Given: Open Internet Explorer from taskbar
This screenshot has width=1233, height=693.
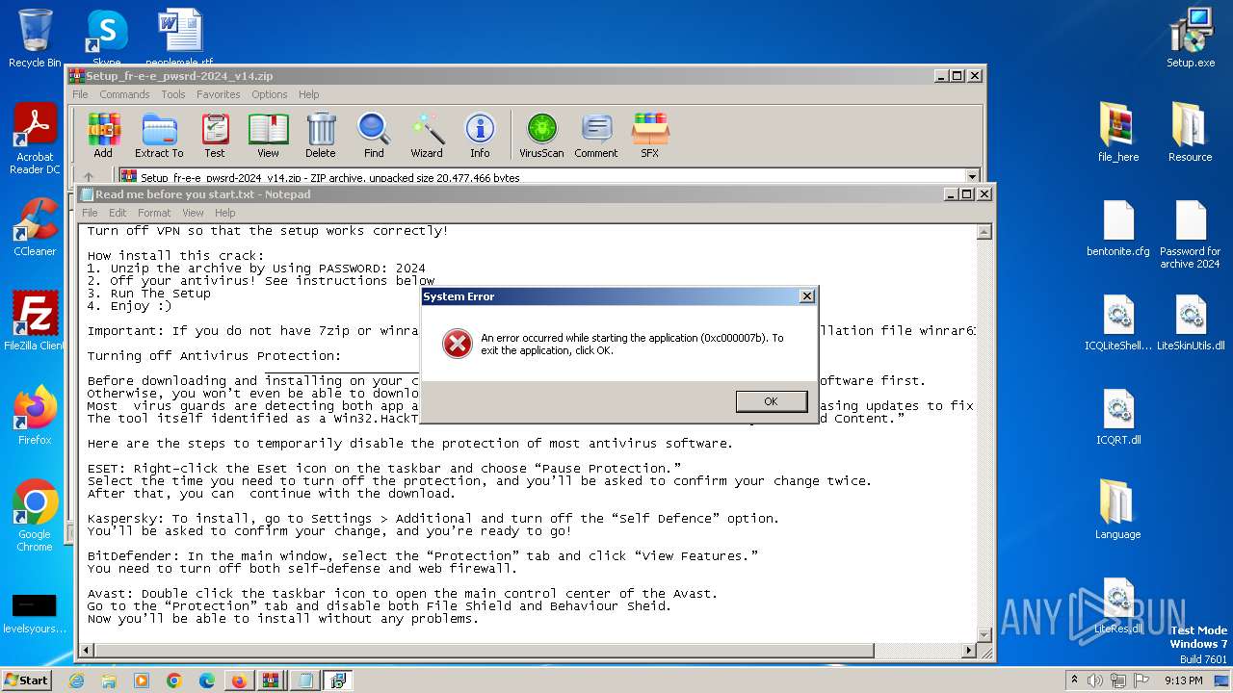Looking at the screenshot, I should [76, 680].
